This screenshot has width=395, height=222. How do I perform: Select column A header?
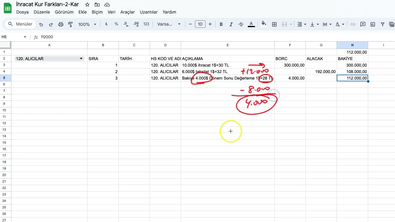[x=49, y=45]
